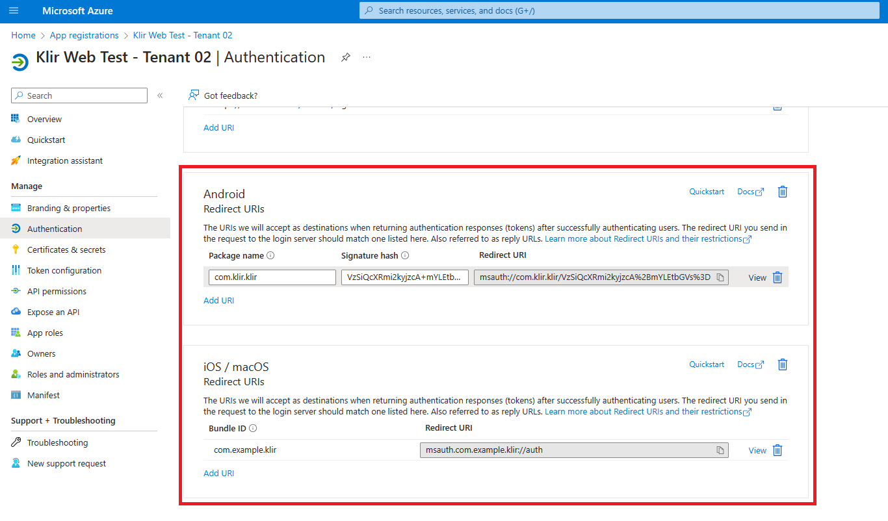Viewport: 888px width, 521px height.
Task: Click the App roles grid icon
Action: click(x=16, y=333)
